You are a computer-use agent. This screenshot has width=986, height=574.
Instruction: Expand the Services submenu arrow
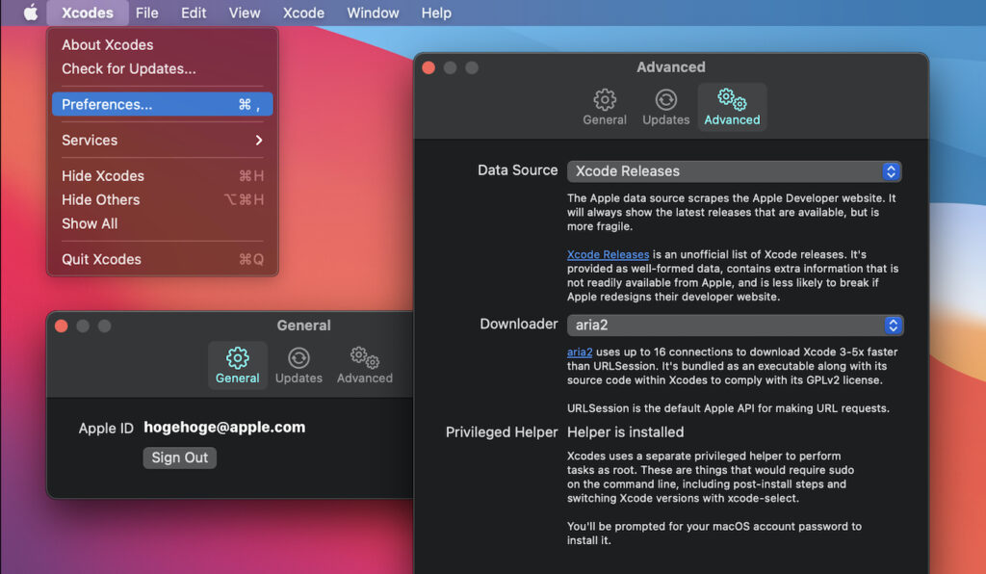coord(258,141)
